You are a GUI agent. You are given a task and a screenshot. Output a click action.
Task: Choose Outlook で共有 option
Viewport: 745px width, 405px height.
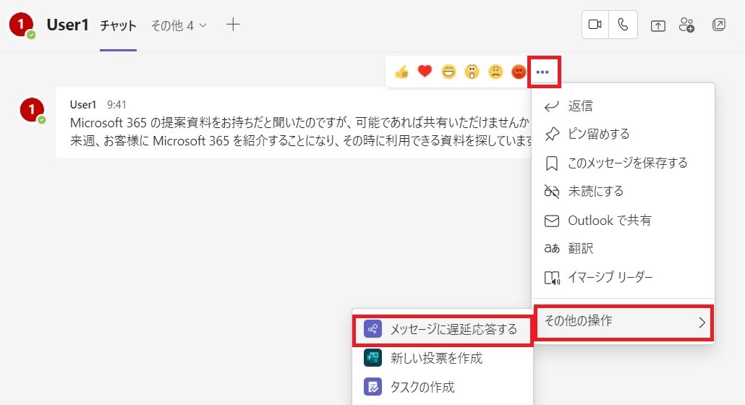point(623,221)
